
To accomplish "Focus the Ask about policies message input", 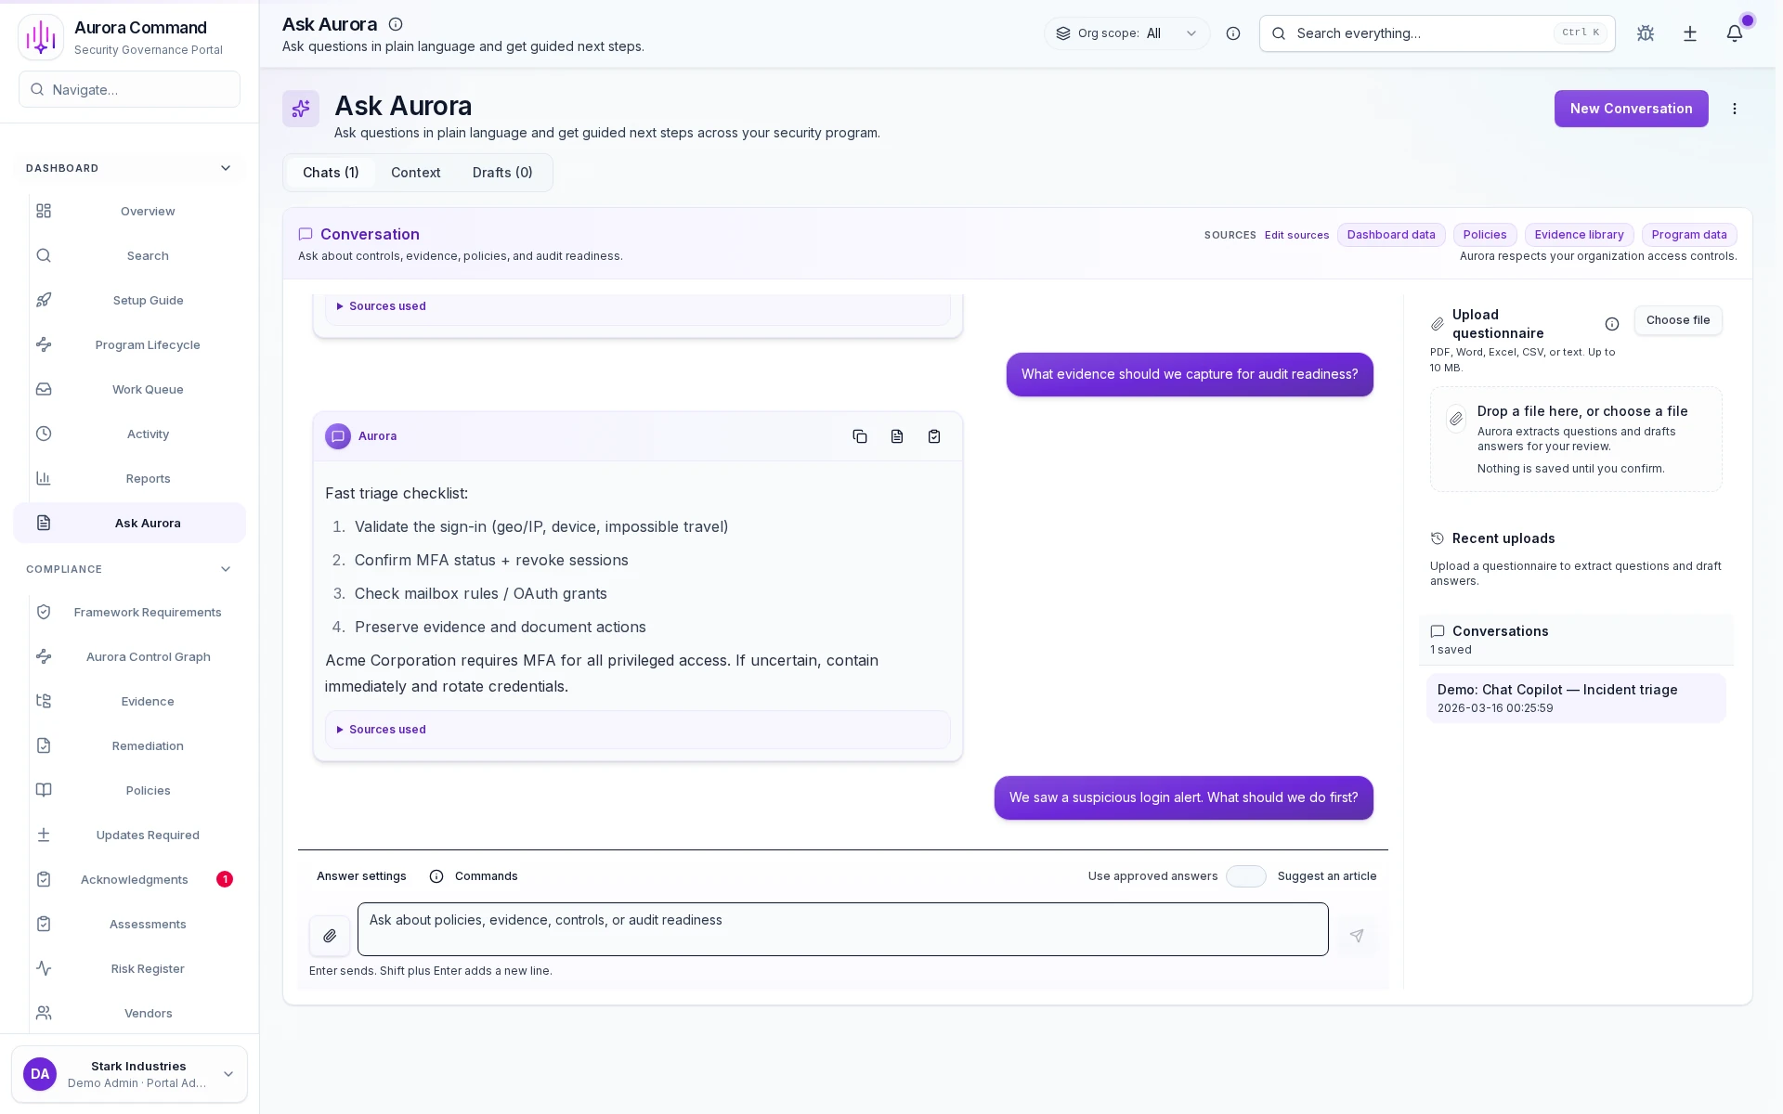I will pyautogui.click(x=841, y=929).
